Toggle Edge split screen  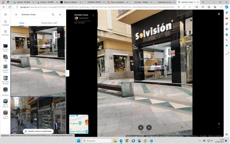point(197,7)
